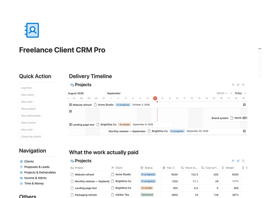Open the Projects title above the timeline
Screen dimensions: 265x198
[x=83, y=85]
